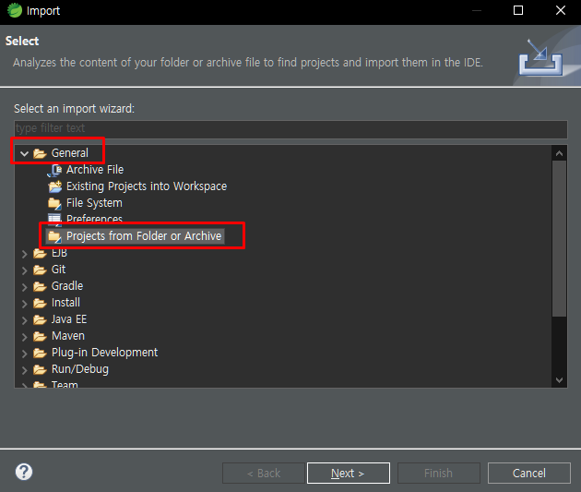Expand the Maven category
The height and width of the screenshot is (492, 581).
25,337
